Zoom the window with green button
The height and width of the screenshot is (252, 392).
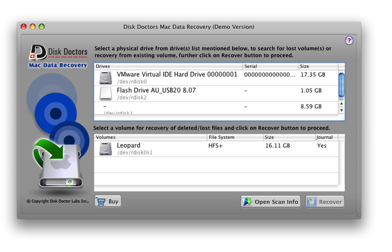42,27
